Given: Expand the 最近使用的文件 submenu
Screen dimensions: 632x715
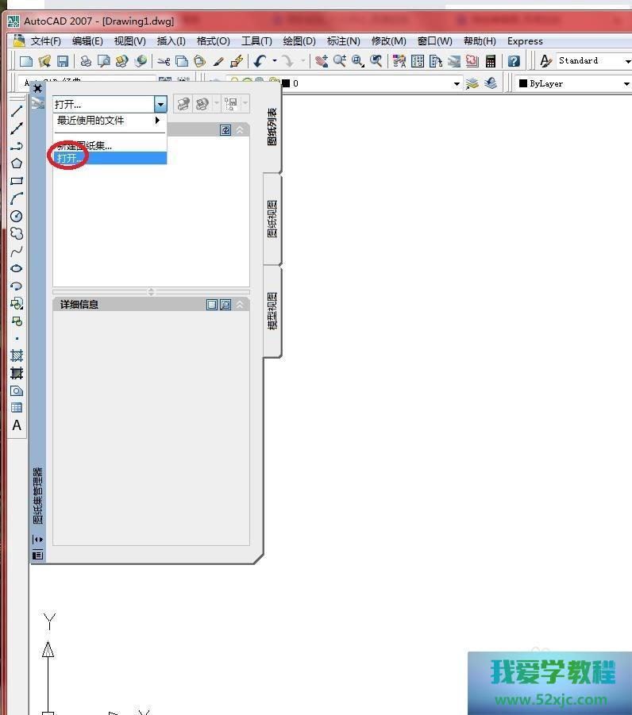Looking at the screenshot, I should pos(157,121).
